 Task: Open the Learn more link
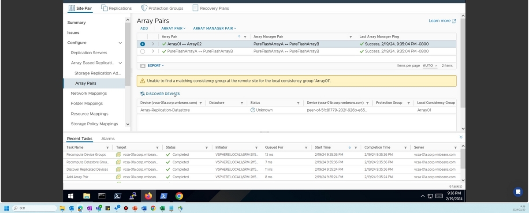pyautogui.click(x=442, y=21)
